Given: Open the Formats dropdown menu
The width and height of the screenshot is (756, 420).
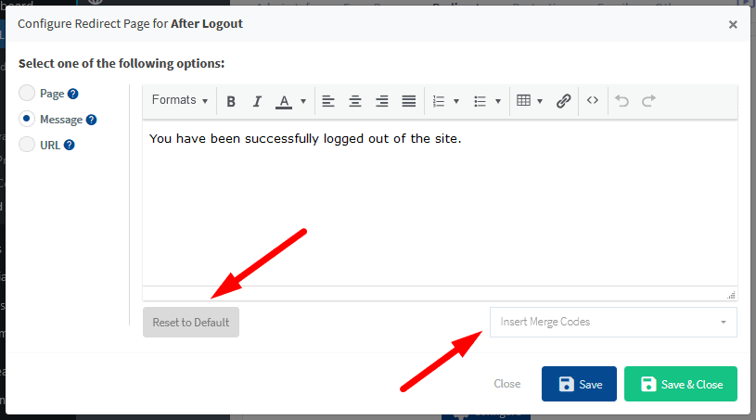Looking at the screenshot, I should (x=180, y=101).
